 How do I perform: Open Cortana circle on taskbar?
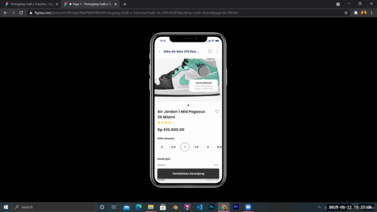[102, 207]
